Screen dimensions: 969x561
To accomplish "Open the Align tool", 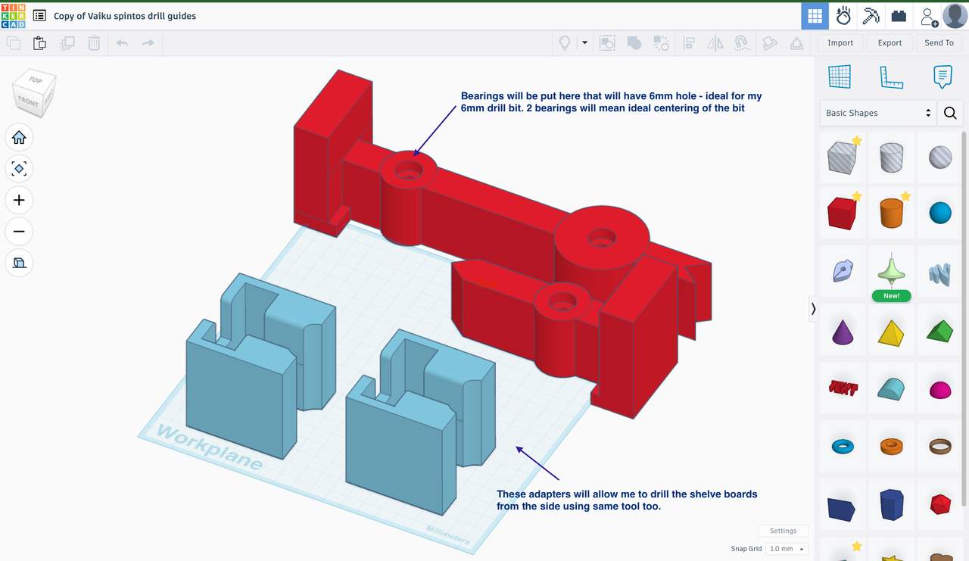I will (x=687, y=43).
